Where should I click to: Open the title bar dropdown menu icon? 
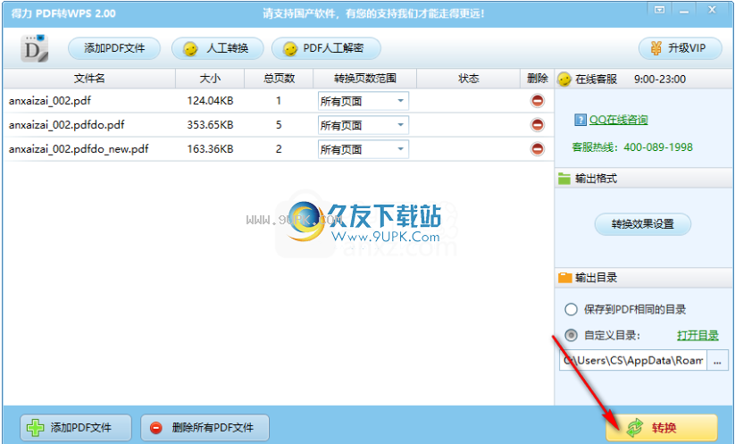659,10
